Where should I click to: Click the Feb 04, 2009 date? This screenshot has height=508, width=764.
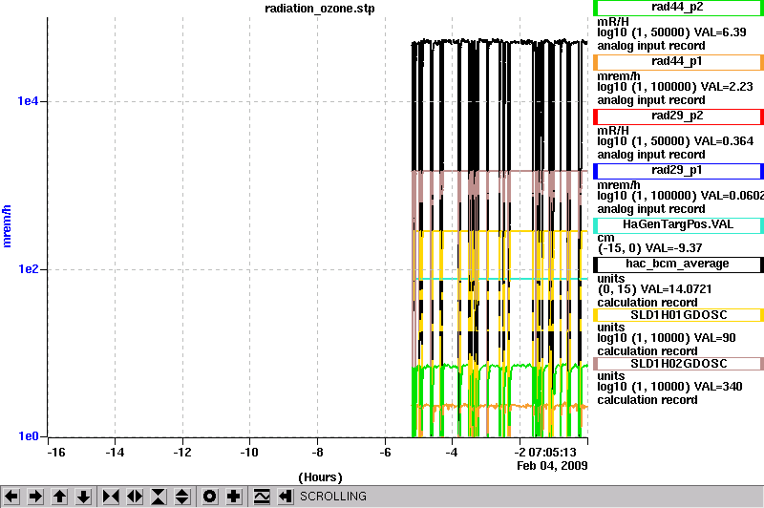[x=552, y=466]
